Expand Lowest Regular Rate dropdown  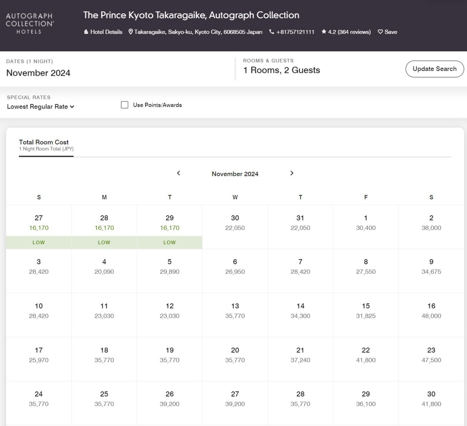(x=40, y=107)
